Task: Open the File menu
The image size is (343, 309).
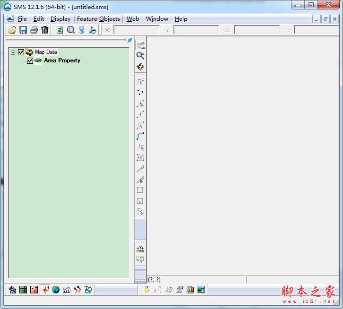Action: click(x=22, y=19)
